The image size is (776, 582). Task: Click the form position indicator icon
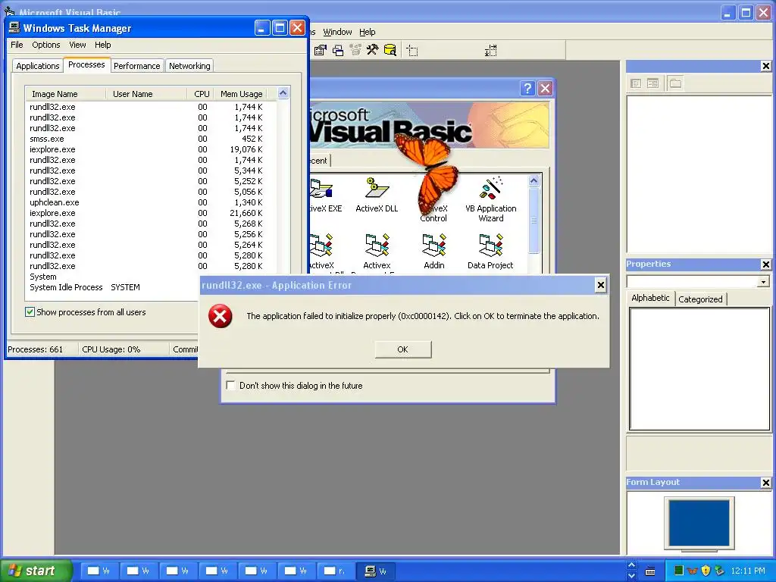coord(412,50)
